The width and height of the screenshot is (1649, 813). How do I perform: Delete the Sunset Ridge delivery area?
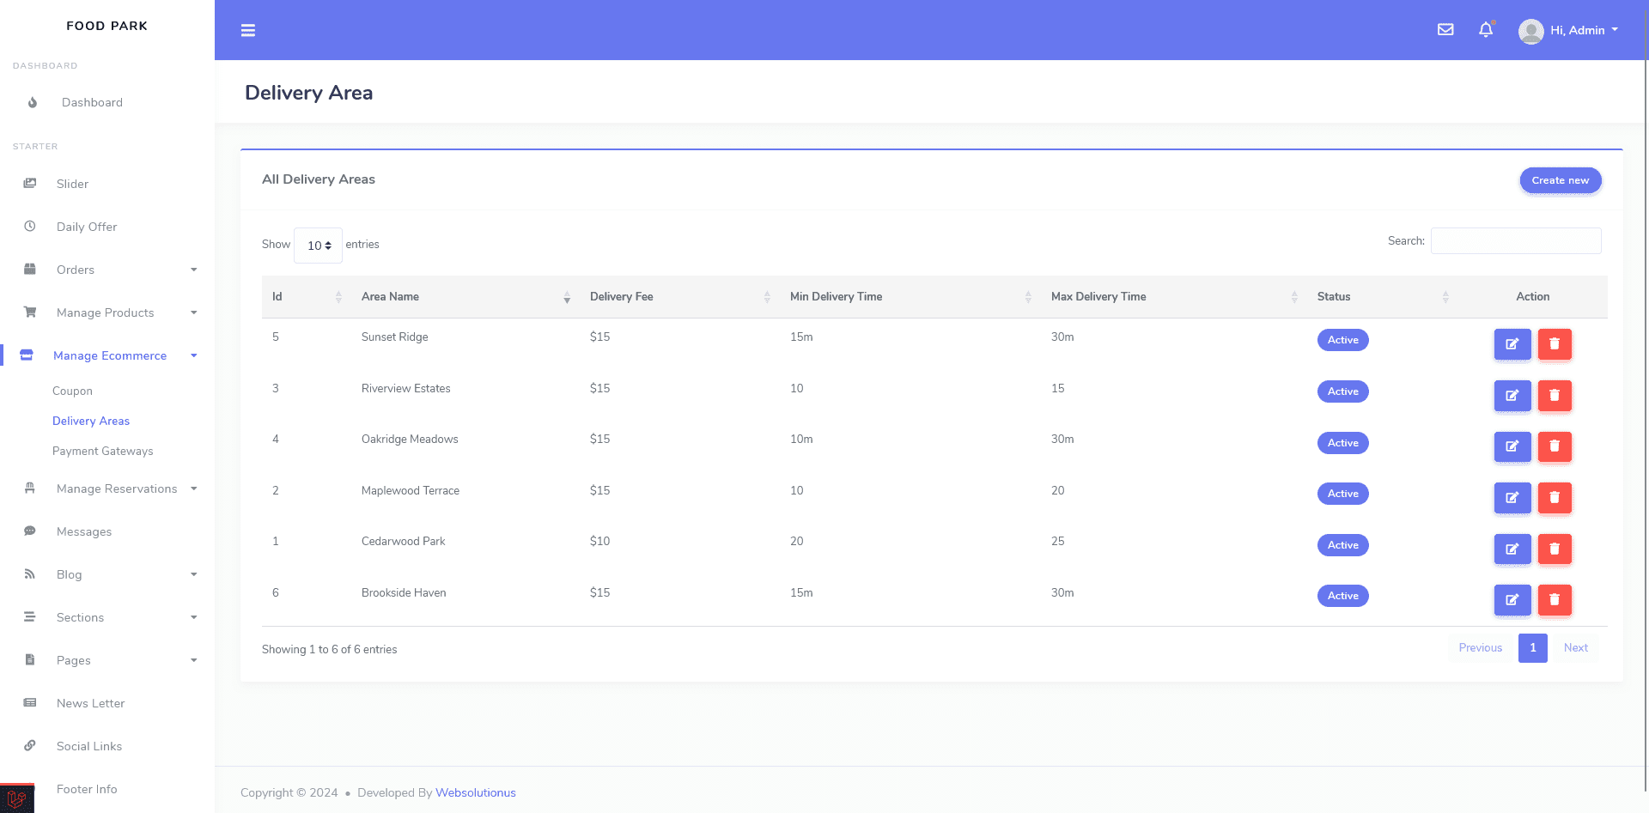[1555, 344]
